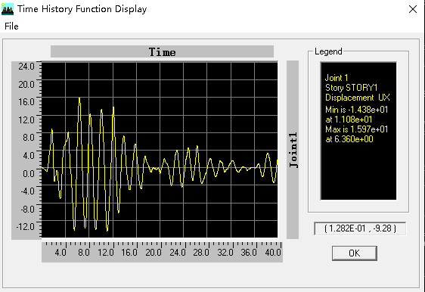Click the 24.0 label on vertical axis
The width and height of the screenshot is (425, 292).
click(x=26, y=66)
